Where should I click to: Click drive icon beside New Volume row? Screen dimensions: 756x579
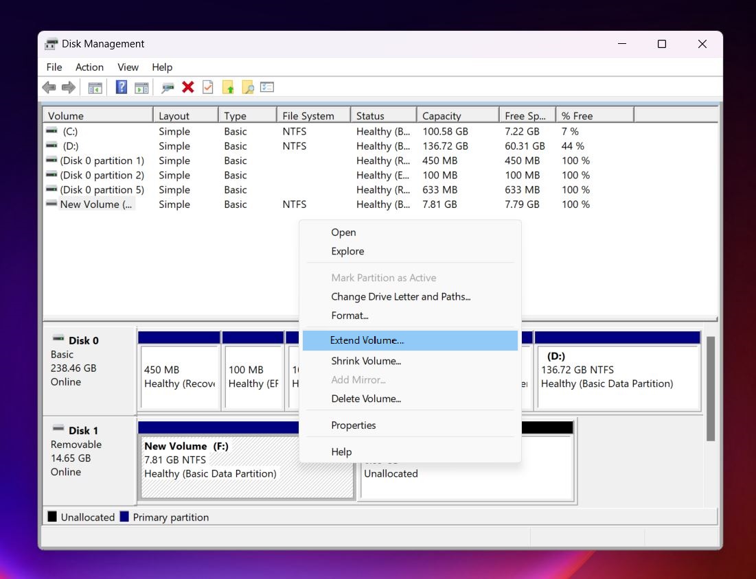pyautogui.click(x=51, y=203)
